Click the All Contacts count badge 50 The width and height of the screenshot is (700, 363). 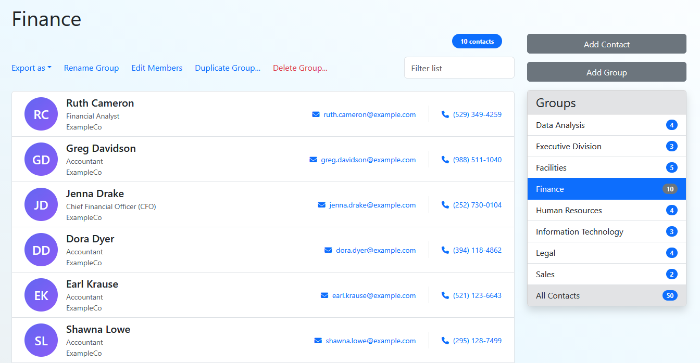[x=670, y=295]
